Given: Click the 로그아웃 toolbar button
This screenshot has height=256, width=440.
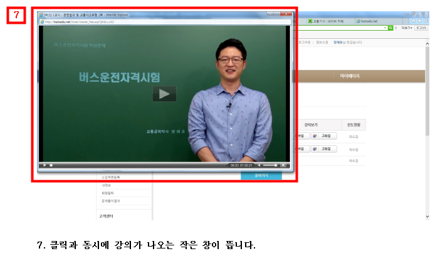Looking at the screenshot, I should tap(421, 28).
